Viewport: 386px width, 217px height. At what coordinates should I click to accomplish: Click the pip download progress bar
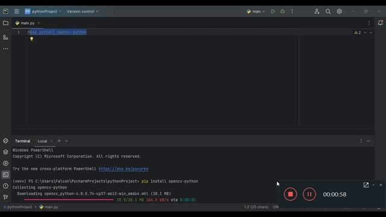(69, 200)
